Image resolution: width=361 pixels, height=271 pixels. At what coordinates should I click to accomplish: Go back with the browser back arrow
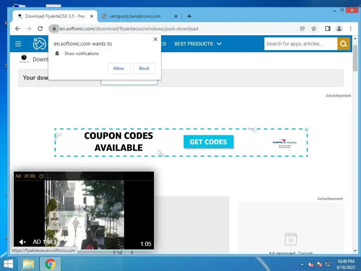[18, 29]
